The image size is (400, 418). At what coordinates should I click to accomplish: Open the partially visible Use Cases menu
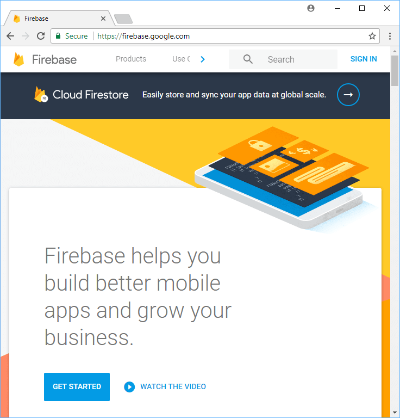[181, 59]
